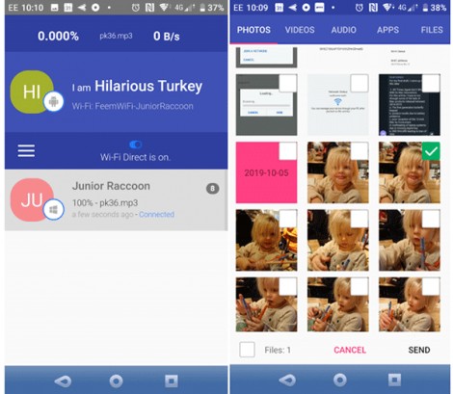
Task: Tick the select-all checkbox beside Files: 1
Action: pos(247,350)
